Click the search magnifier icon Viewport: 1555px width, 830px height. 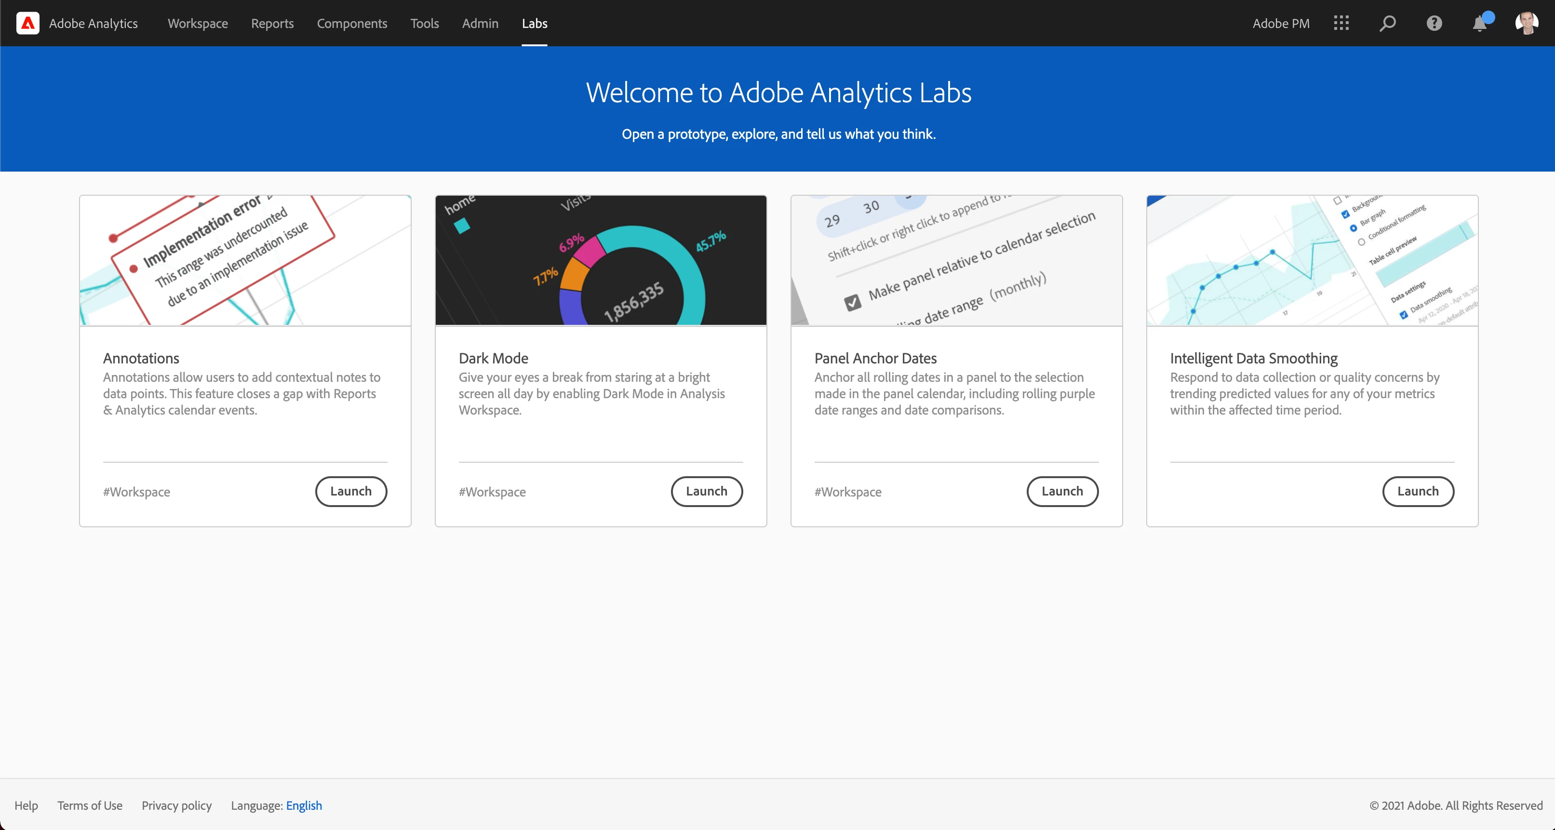pyautogui.click(x=1387, y=23)
